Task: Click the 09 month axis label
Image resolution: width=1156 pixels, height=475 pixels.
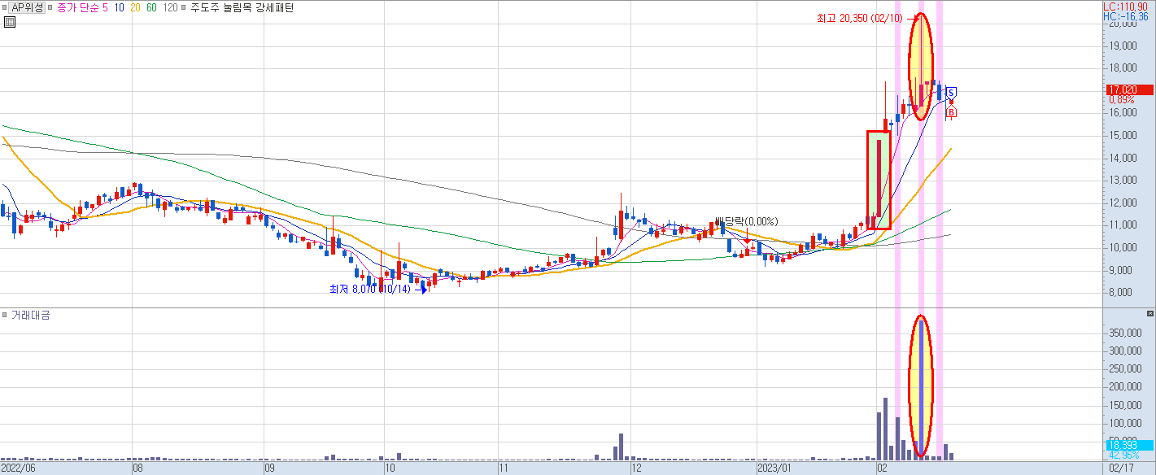Action: 269,468
